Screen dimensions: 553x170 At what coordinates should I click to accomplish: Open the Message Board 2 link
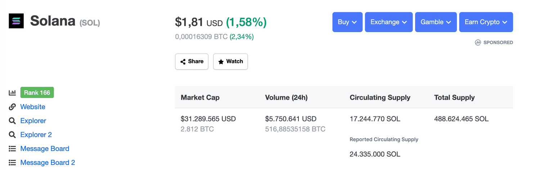(x=48, y=163)
